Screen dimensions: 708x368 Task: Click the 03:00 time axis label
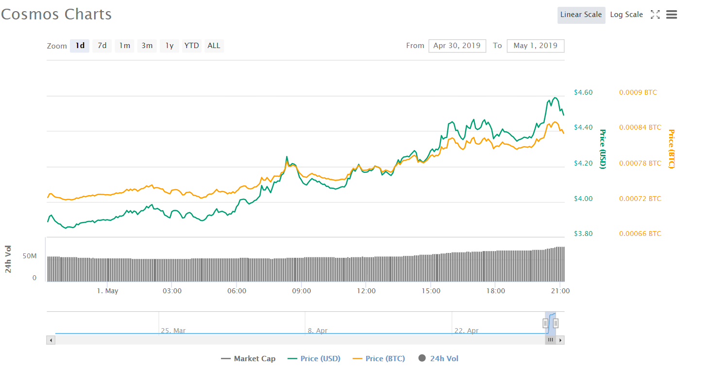point(172,291)
